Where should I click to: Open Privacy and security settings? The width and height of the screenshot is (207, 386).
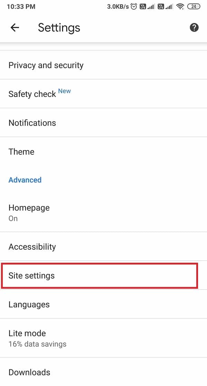coord(46,65)
